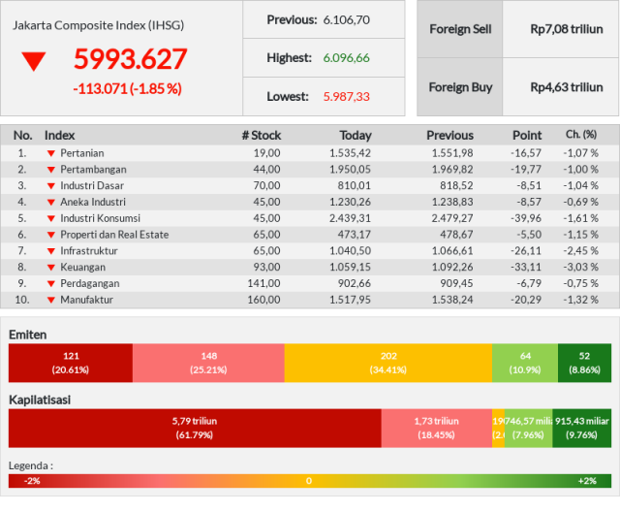This screenshot has width=620, height=512.
Task: Click the Ch. (%) column header
Action: [x=581, y=135]
